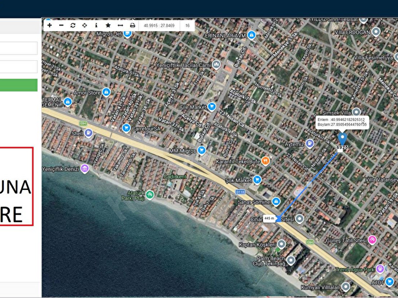Open the info tool in map toolbar

pos(96,25)
